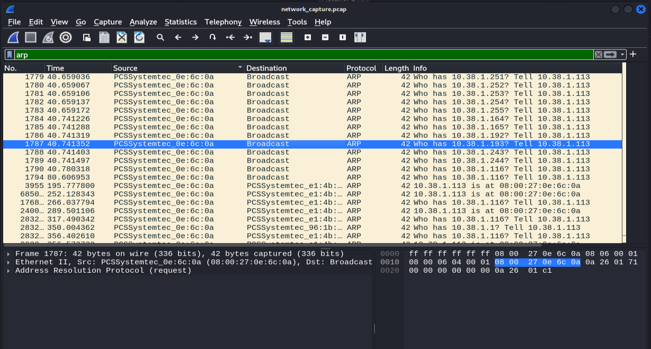Open capture options gear icon
The image size is (651, 349).
(x=66, y=38)
